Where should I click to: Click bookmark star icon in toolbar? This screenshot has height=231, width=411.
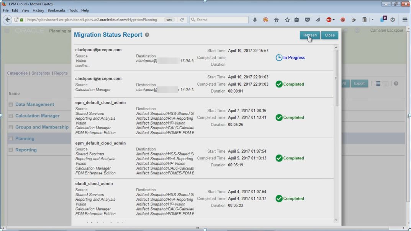click(287, 20)
